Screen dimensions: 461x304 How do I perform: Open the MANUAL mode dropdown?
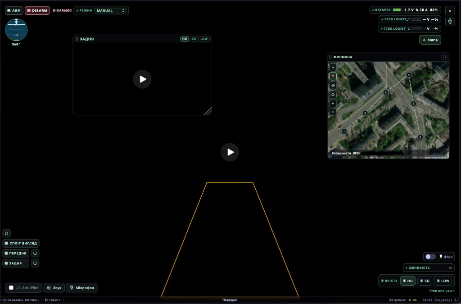coord(111,11)
